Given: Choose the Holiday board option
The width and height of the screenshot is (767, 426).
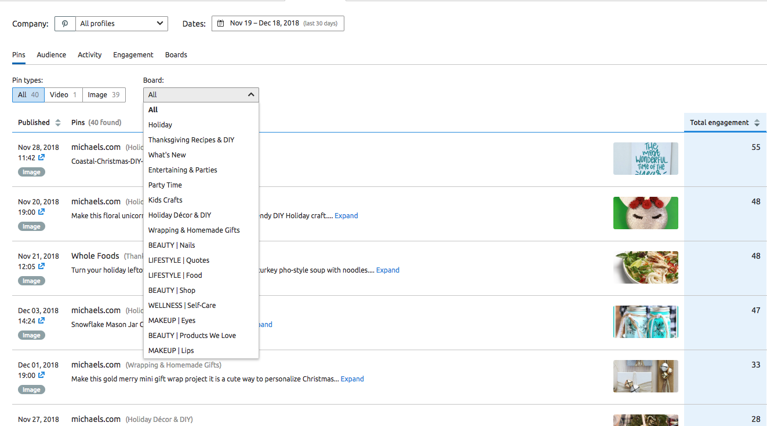Looking at the screenshot, I should click(x=201, y=125).
